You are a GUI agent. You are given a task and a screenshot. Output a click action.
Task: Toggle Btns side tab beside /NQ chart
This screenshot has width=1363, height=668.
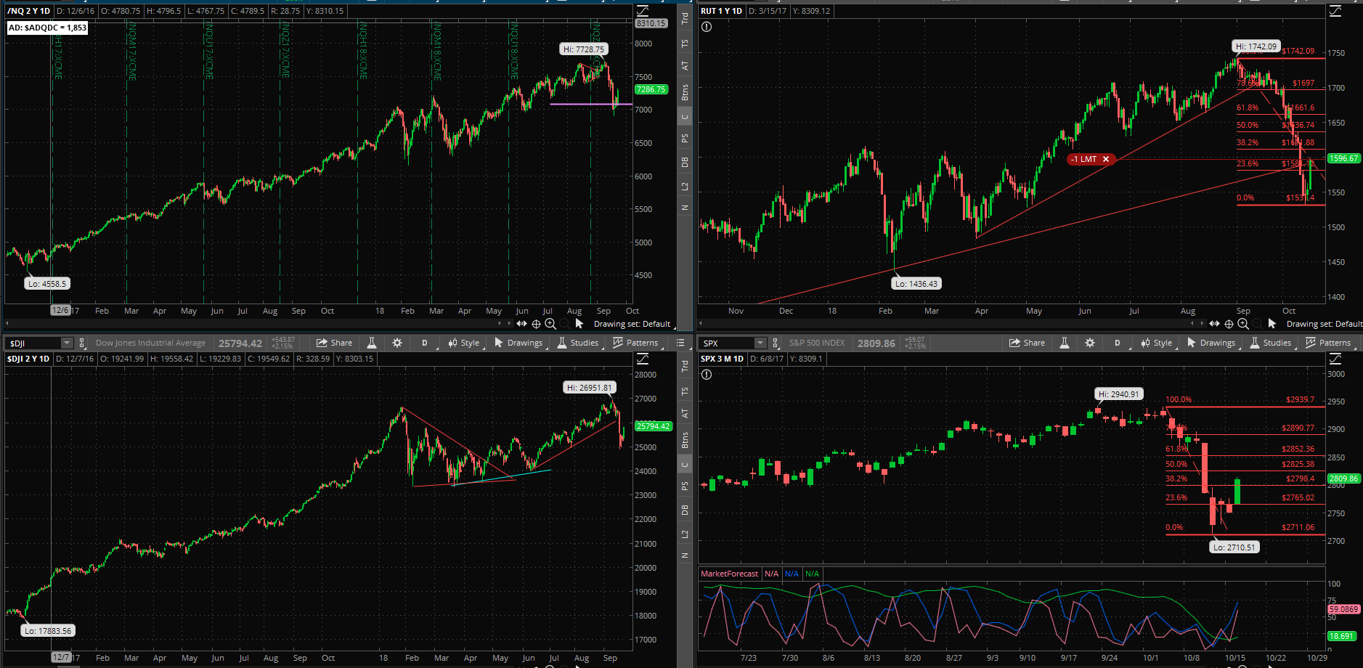tap(685, 92)
